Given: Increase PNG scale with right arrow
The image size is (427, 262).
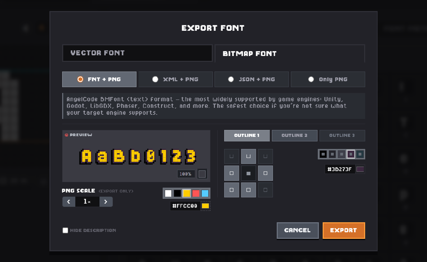Looking at the screenshot, I should tap(106, 202).
